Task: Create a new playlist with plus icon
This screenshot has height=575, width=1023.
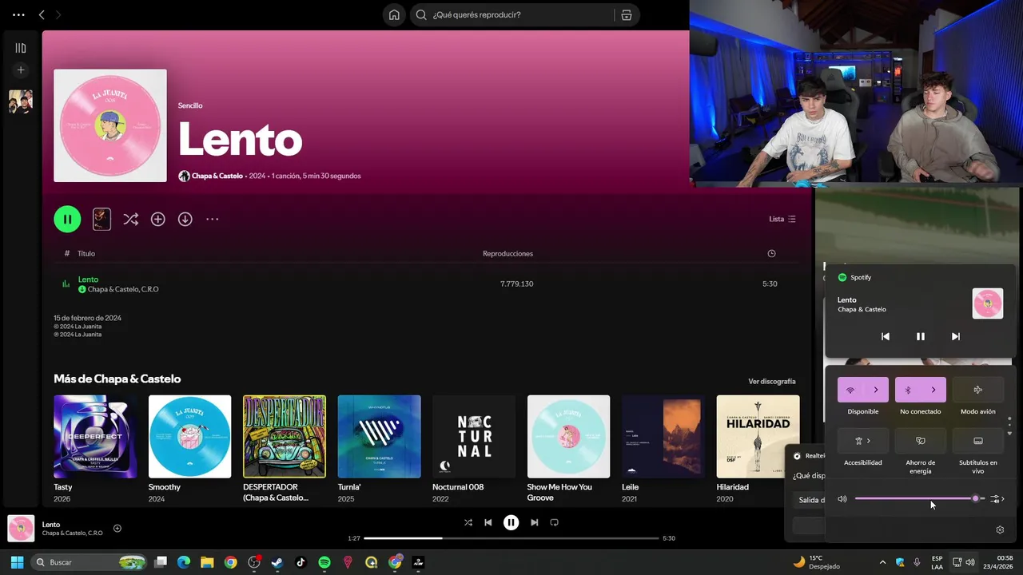Action: click(21, 70)
